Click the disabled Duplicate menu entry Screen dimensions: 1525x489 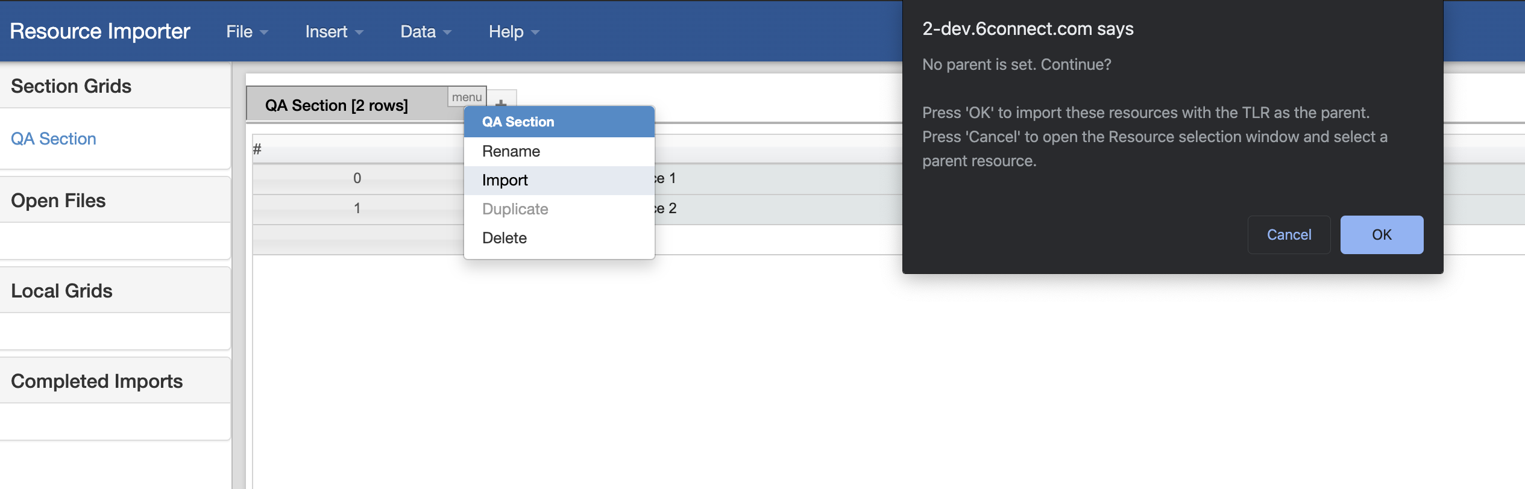(x=515, y=209)
